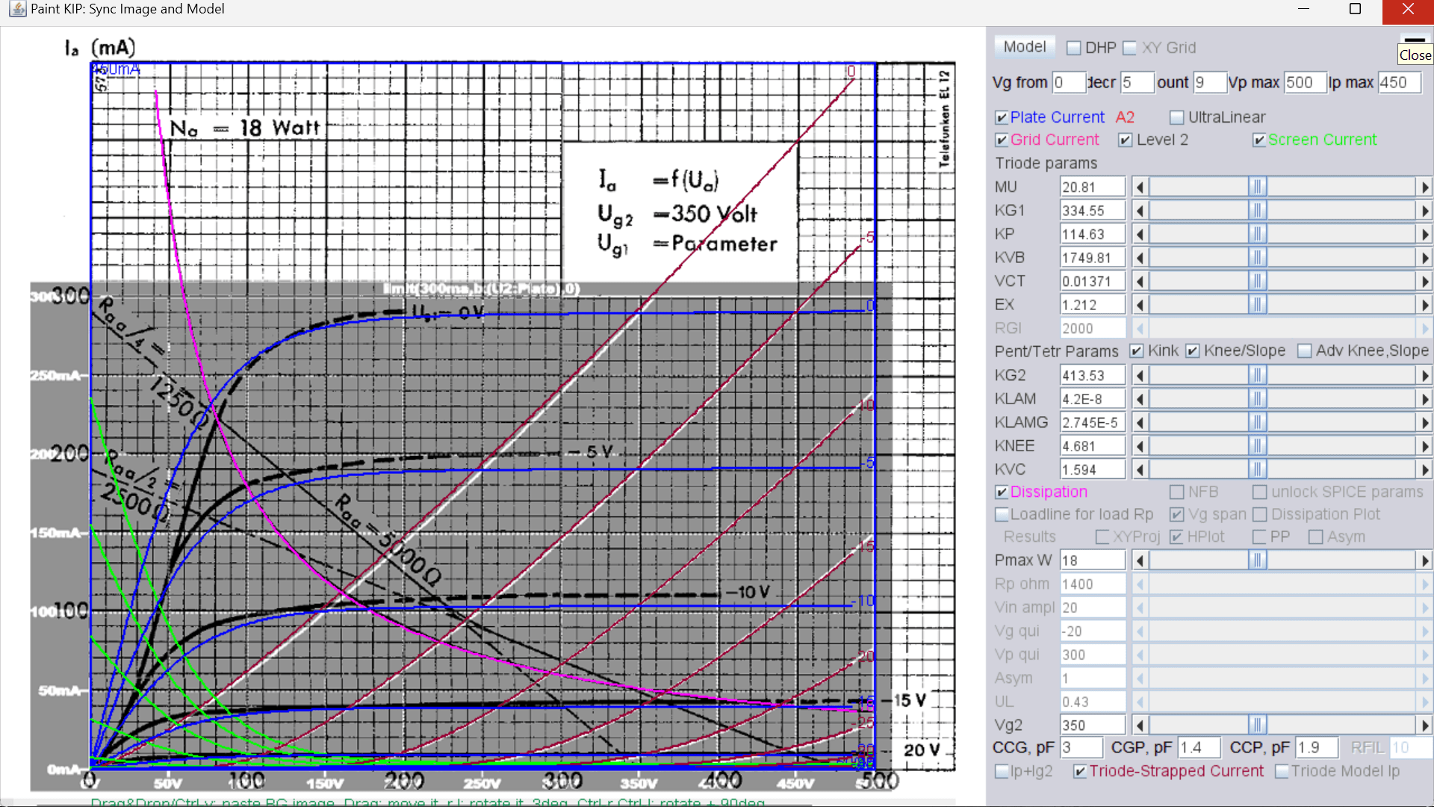Decrease KLAMG with left arrow
1434x807 pixels.
1140,422
